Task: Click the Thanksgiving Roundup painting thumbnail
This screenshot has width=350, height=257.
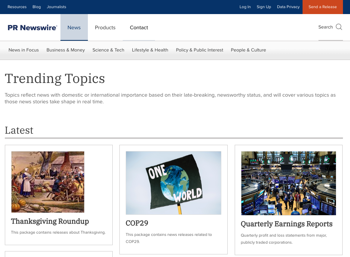Action: pos(48,182)
